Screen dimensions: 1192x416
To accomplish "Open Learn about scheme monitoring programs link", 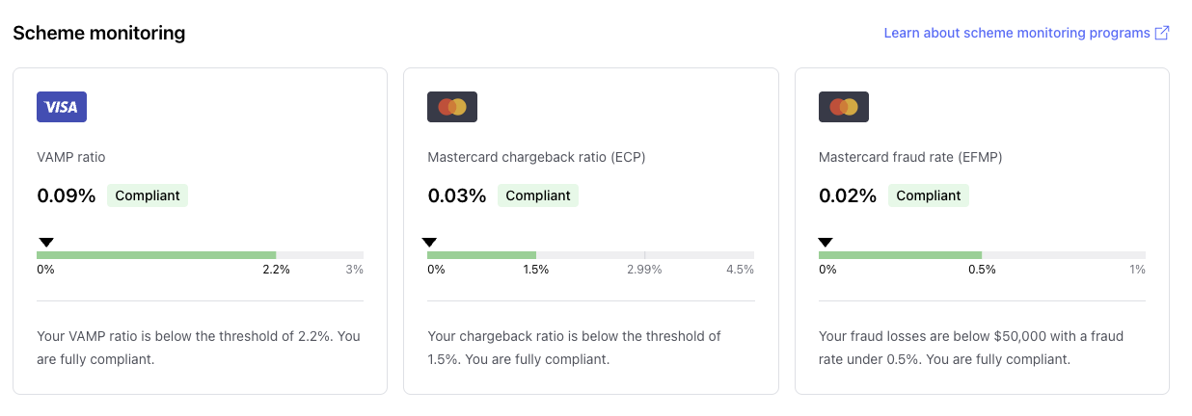I will (1016, 33).
